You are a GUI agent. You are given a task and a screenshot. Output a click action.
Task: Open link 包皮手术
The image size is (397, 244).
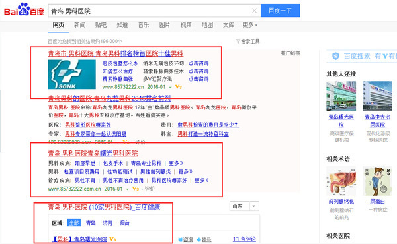click(113, 164)
